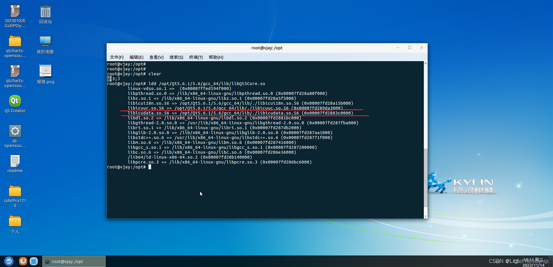Open the 查看(V) menu
Screen dimensions: 553x267
156,57
